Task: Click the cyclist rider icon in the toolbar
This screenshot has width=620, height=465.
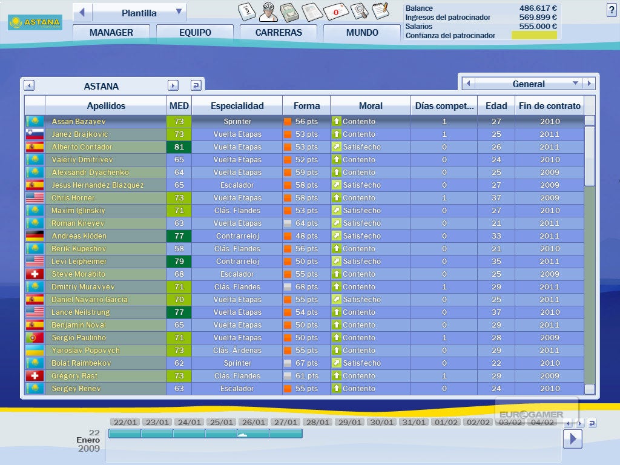Action: (268, 12)
